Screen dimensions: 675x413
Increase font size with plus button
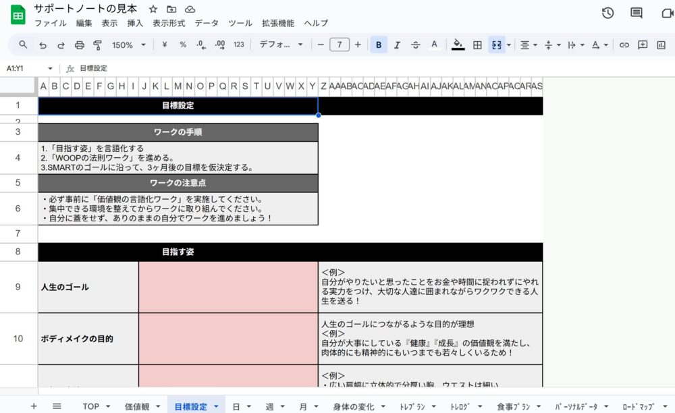(x=358, y=45)
